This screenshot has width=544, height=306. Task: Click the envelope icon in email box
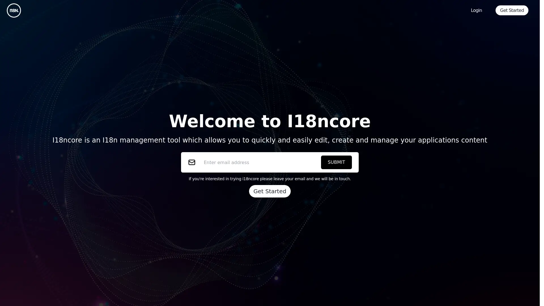[x=192, y=162]
